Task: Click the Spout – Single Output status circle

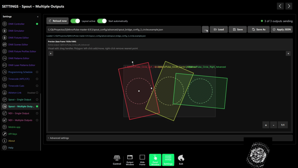Action: click(37, 99)
